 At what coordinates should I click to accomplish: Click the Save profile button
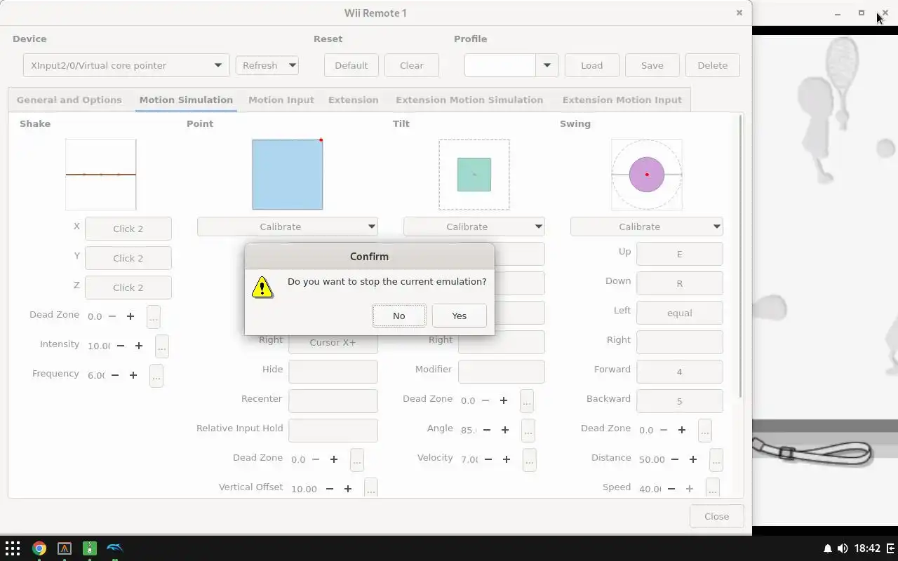click(x=652, y=65)
